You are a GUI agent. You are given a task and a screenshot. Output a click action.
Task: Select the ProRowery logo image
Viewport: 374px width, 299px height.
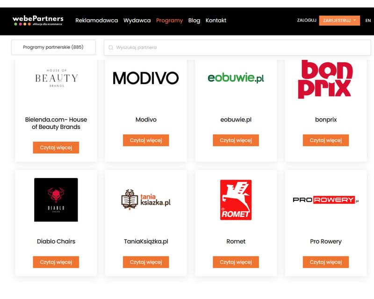tap(325, 199)
